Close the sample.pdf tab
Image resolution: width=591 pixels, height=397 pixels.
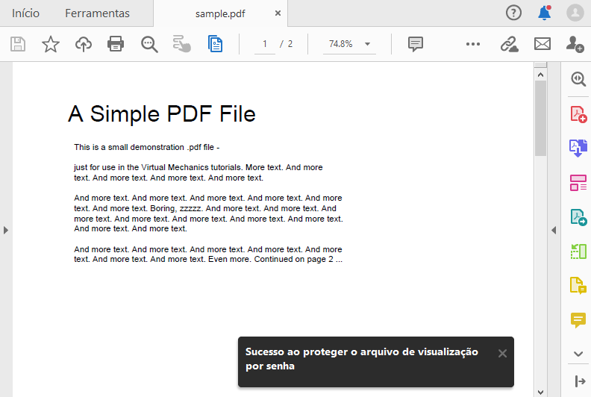pyautogui.click(x=278, y=13)
